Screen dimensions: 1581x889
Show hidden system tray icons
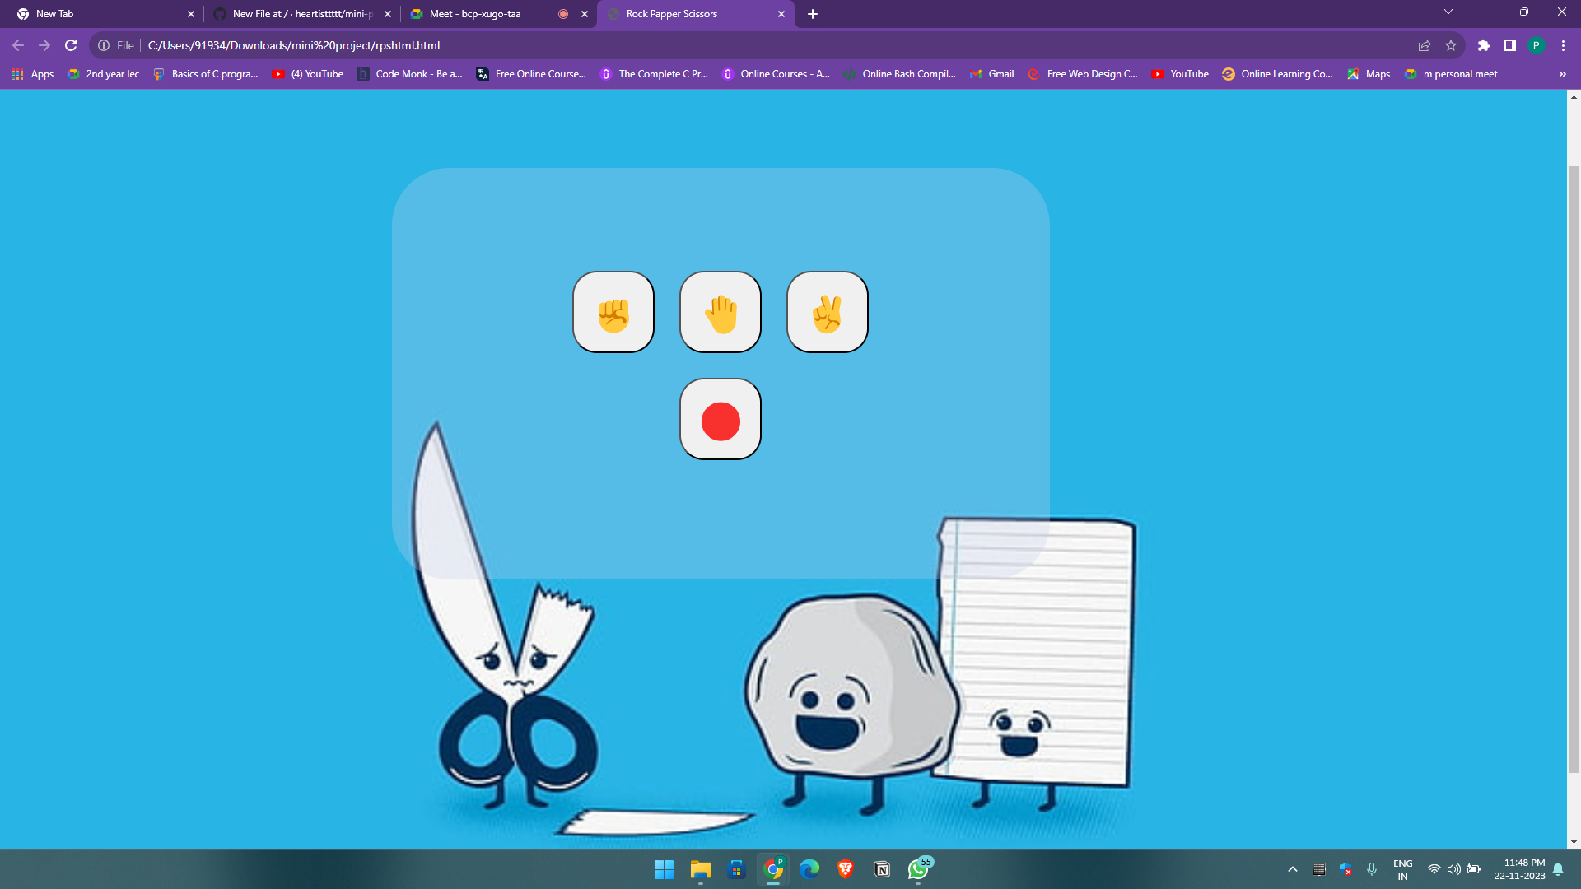(1293, 869)
